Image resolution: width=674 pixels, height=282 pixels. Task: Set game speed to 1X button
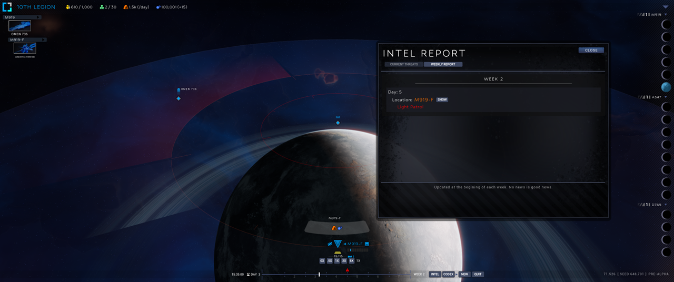[x=337, y=261]
